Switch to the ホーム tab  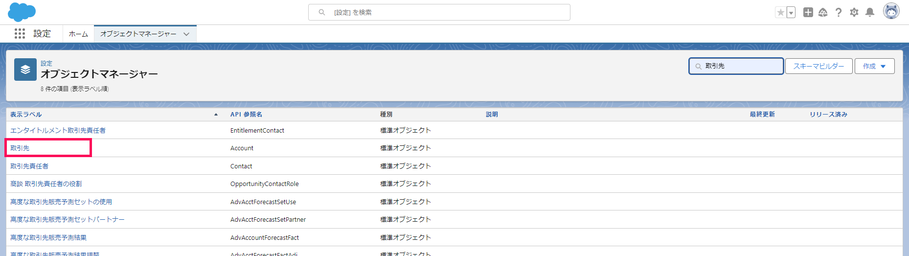[x=78, y=34]
